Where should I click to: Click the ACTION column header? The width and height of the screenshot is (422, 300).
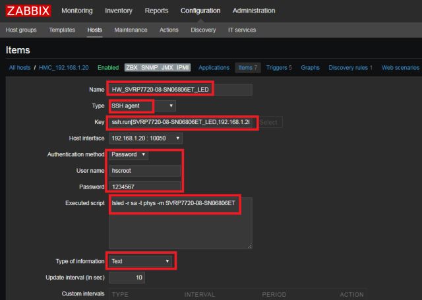point(351,295)
